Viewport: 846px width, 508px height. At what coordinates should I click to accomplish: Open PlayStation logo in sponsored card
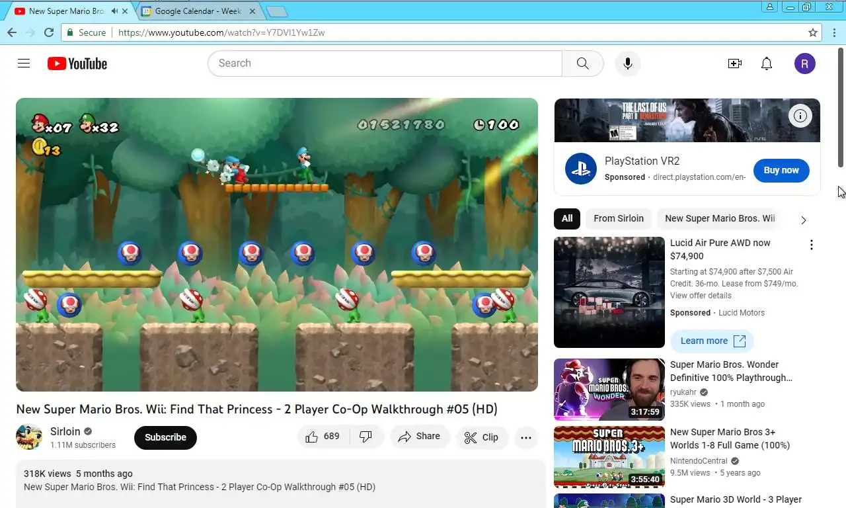(x=581, y=169)
